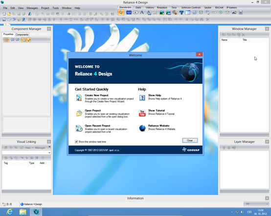Select the bold blue T component icon
Image resolution: width=271 pixels, height=216 pixels.
tap(181, 12)
